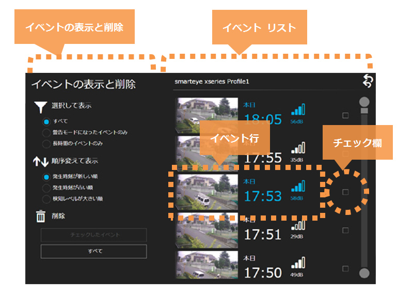
Task: Click the signal strength icon showing 29dB
Action: pos(298,226)
